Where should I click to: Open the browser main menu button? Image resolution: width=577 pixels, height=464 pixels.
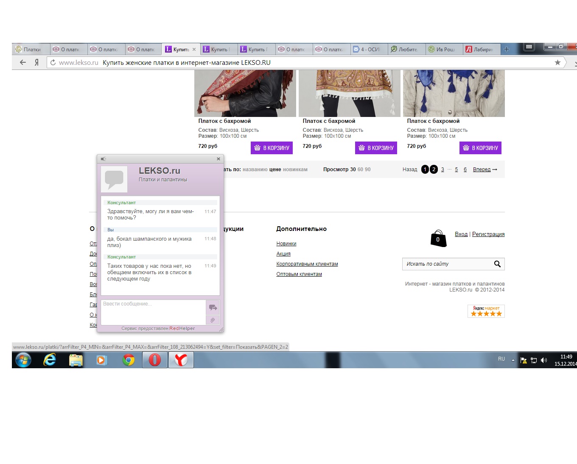click(529, 47)
